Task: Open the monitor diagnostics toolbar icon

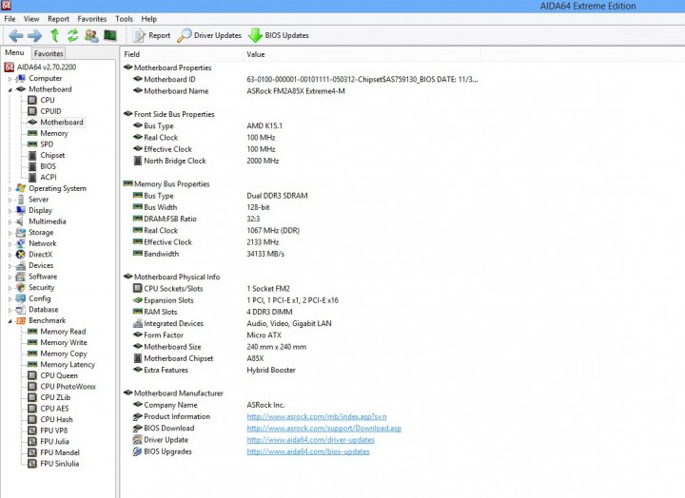Action: point(110,35)
